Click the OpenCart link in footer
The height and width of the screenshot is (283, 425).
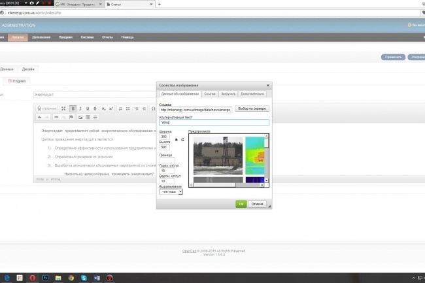coord(189,251)
